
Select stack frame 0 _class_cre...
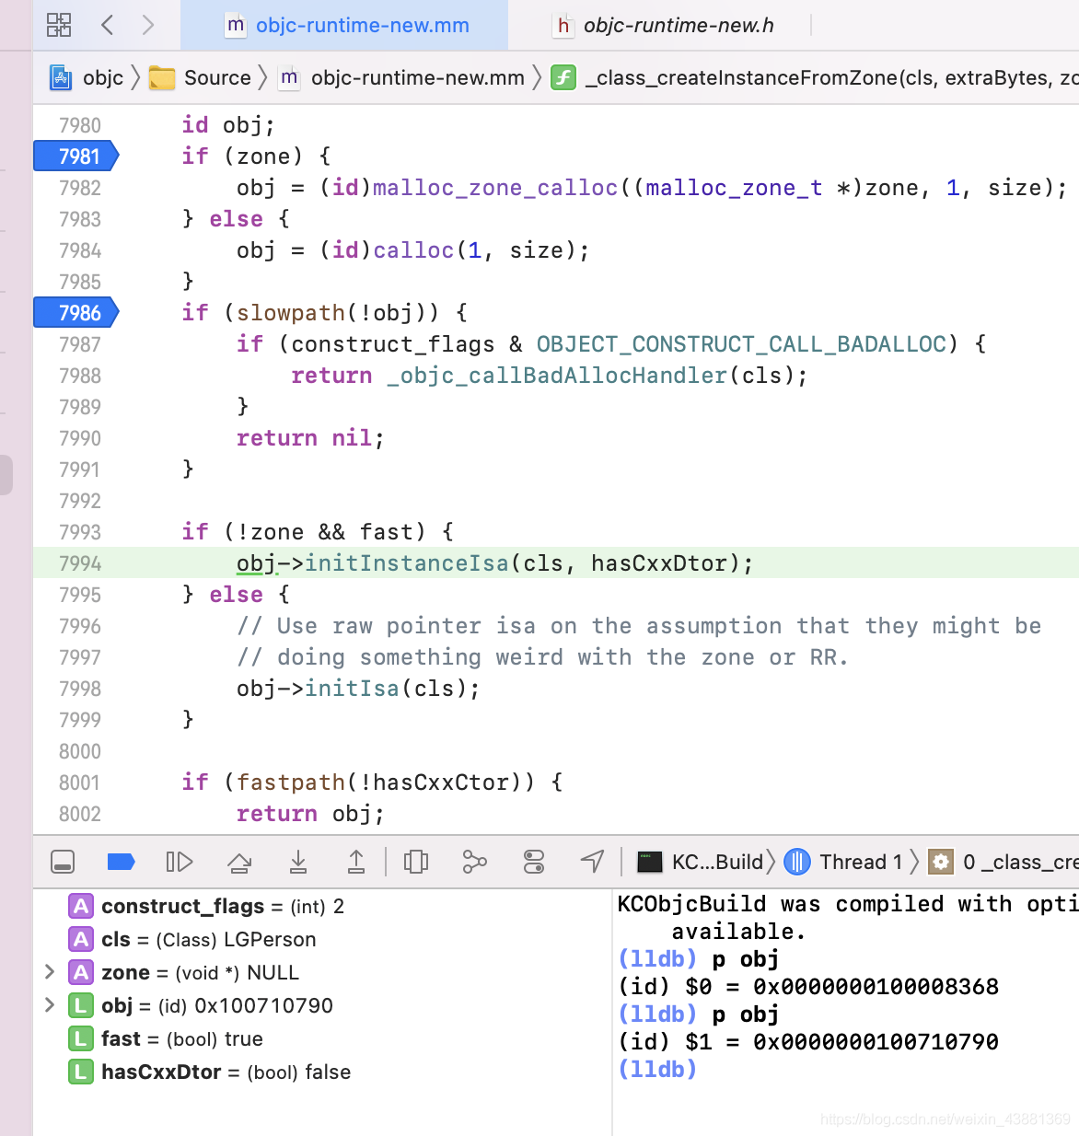coord(1003,862)
